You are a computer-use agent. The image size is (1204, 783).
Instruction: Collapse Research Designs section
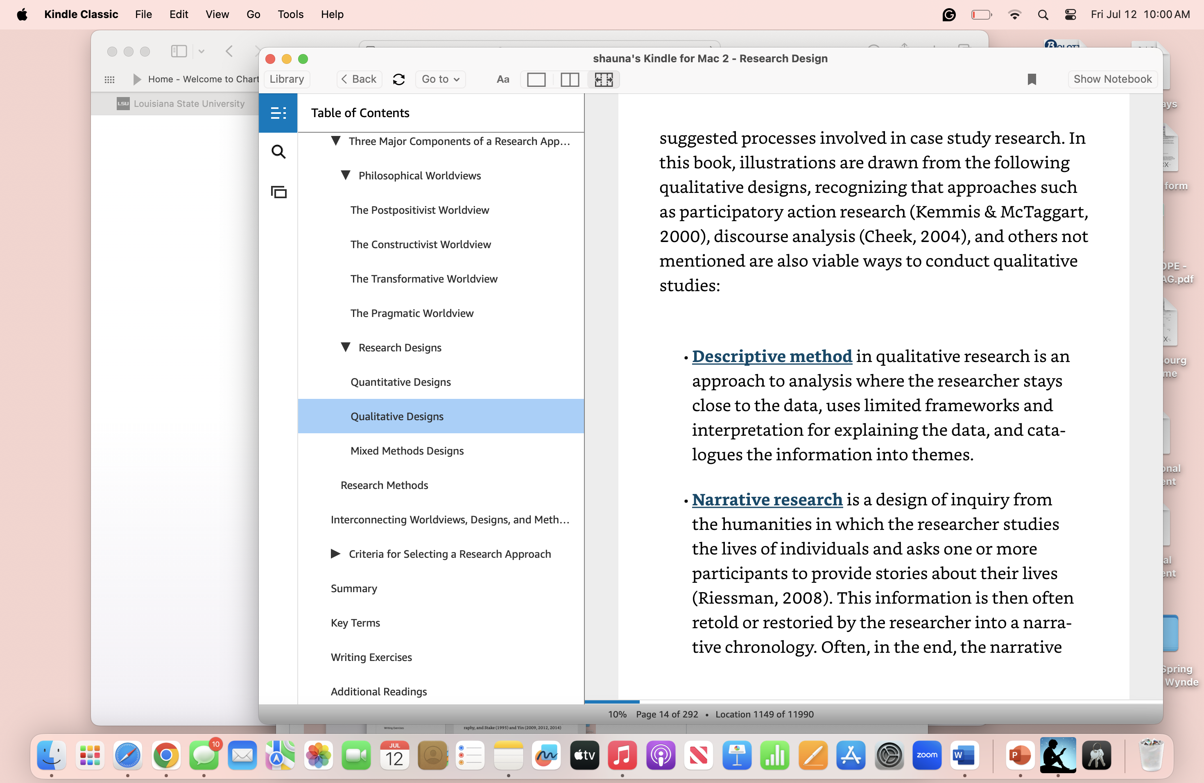(x=346, y=347)
